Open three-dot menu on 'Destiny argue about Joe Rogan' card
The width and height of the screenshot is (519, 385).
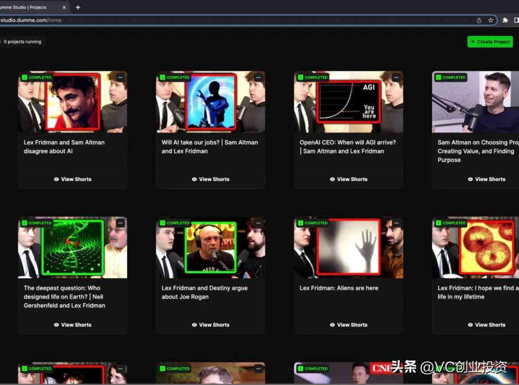pyautogui.click(x=258, y=223)
